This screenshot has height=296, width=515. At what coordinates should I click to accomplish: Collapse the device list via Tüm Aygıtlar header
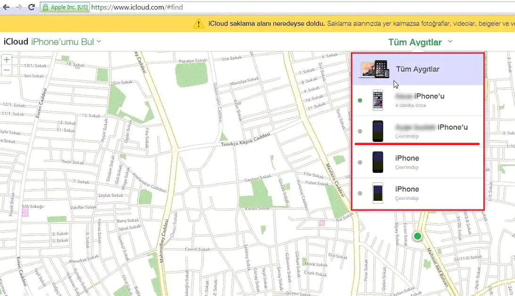click(417, 68)
